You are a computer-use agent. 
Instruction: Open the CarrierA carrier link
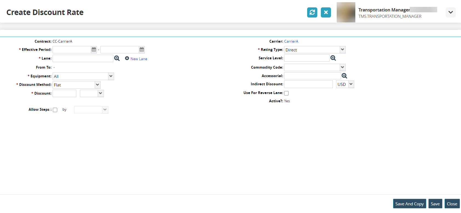[291, 41]
